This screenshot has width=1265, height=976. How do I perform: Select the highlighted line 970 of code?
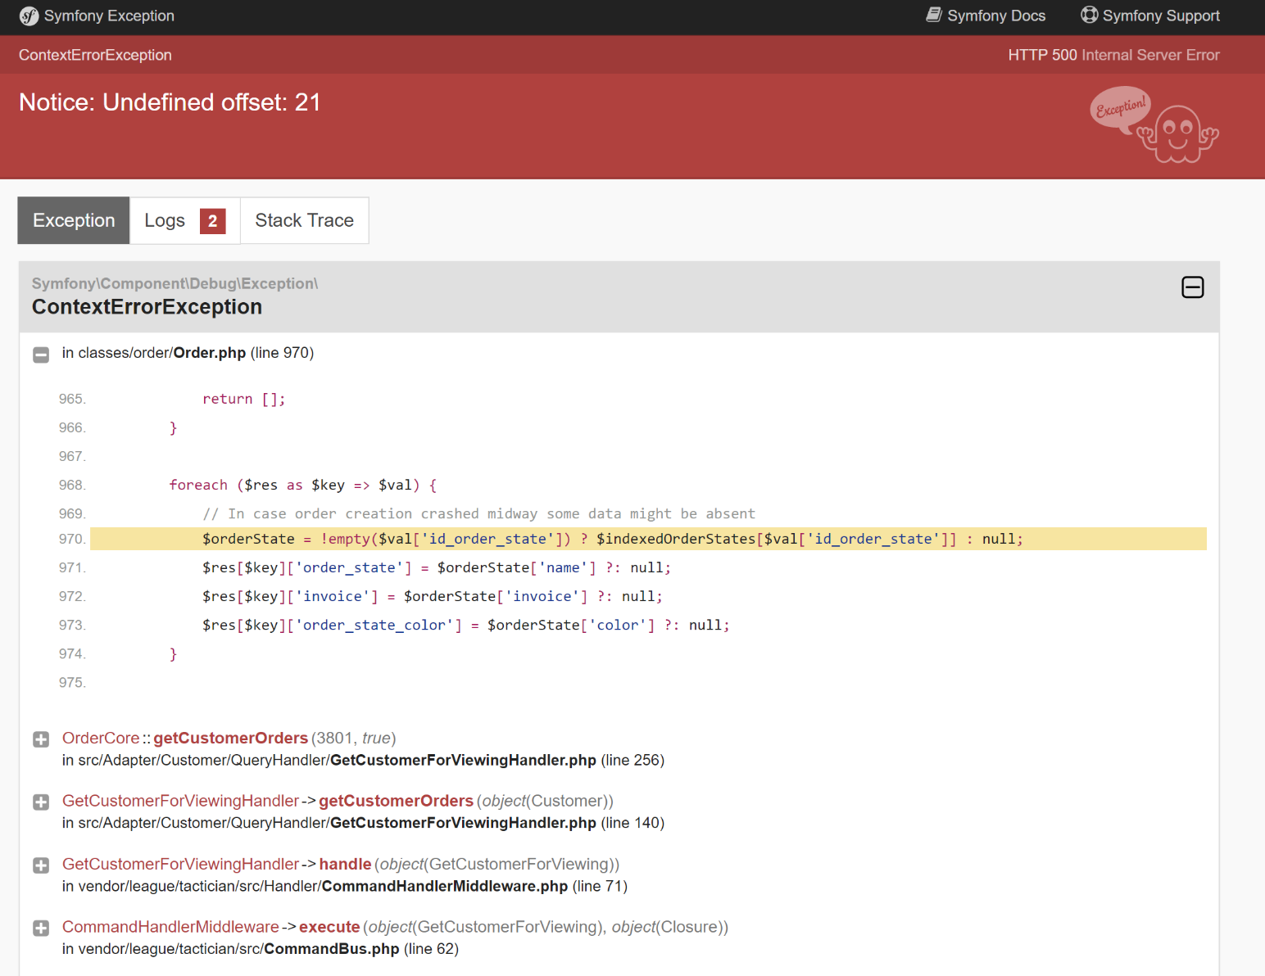[574, 539]
